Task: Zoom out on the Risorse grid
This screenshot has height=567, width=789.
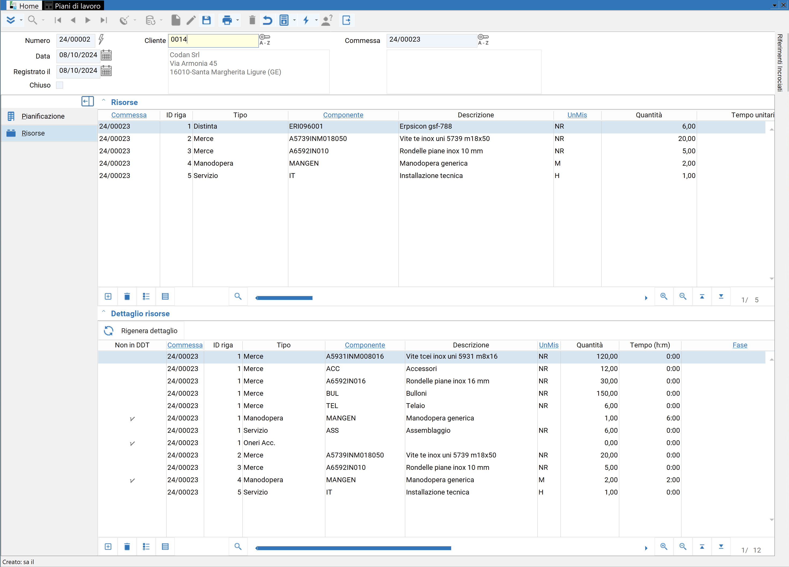Action: coord(683,296)
